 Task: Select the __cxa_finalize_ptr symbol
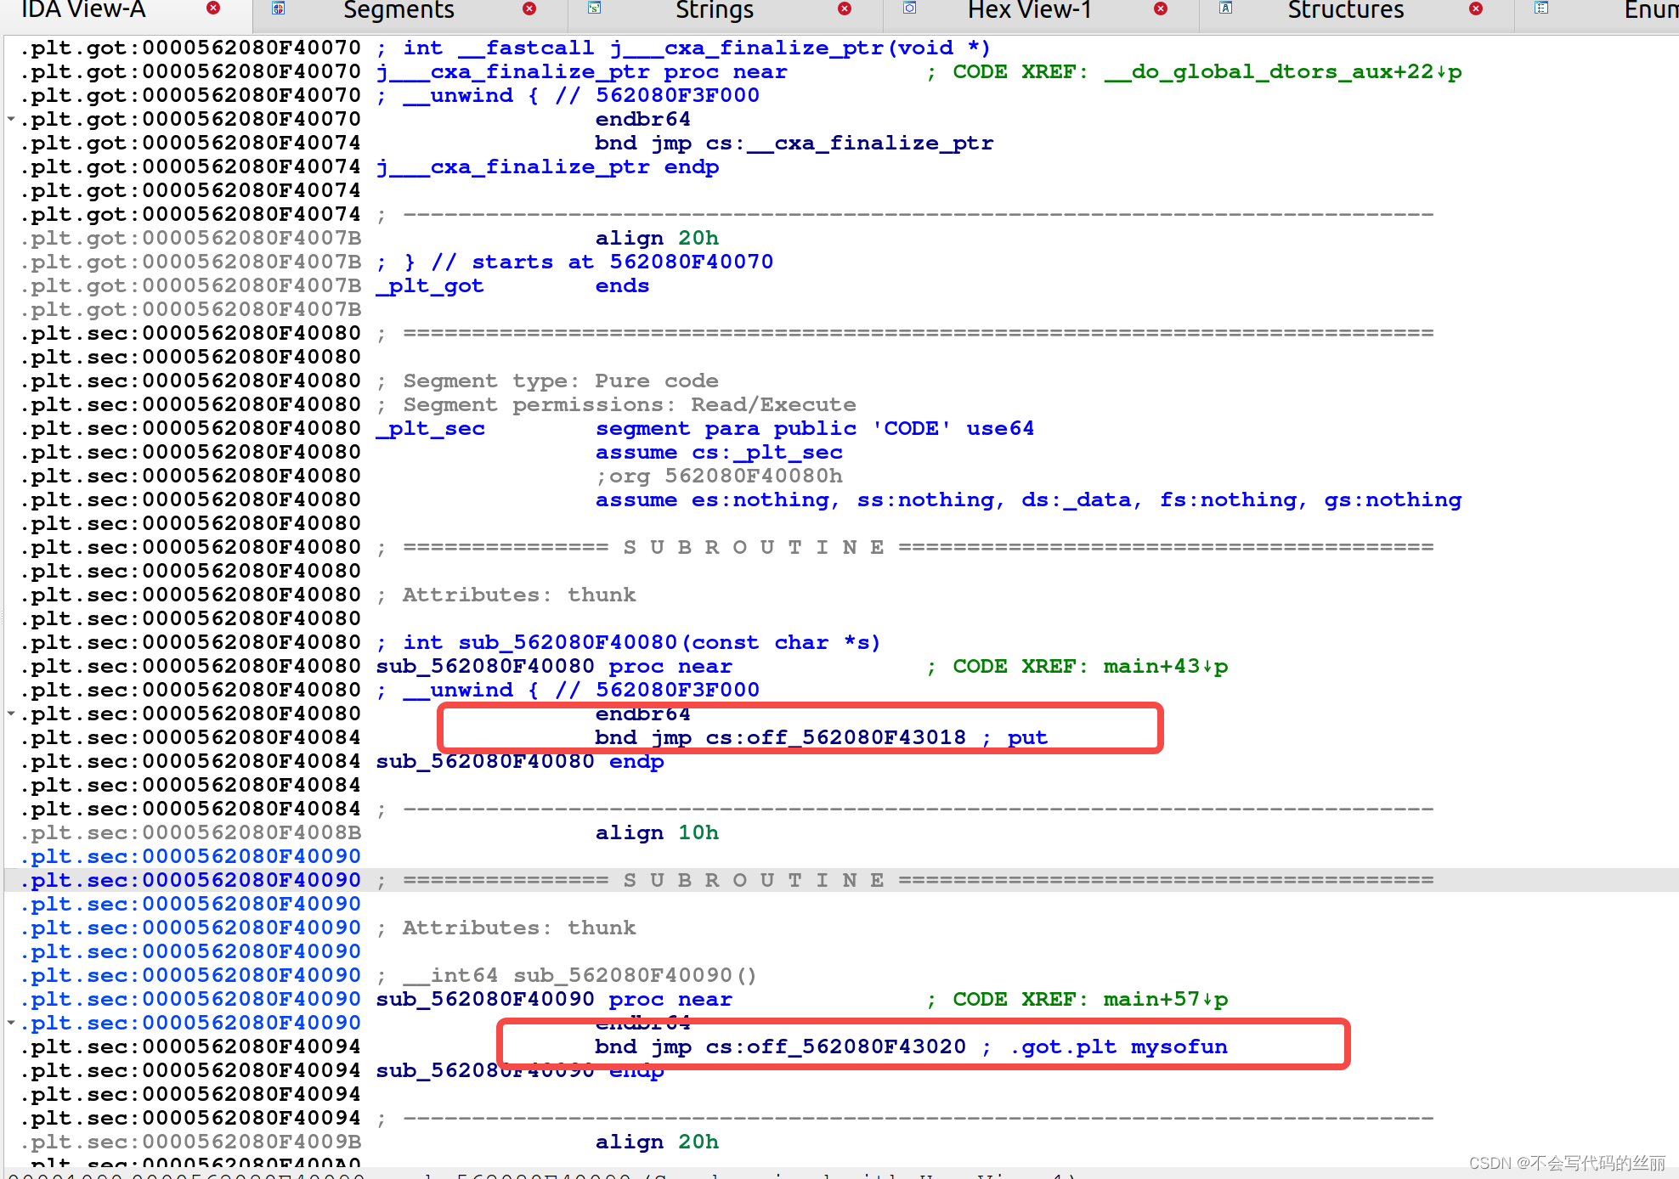pos(870,143)
